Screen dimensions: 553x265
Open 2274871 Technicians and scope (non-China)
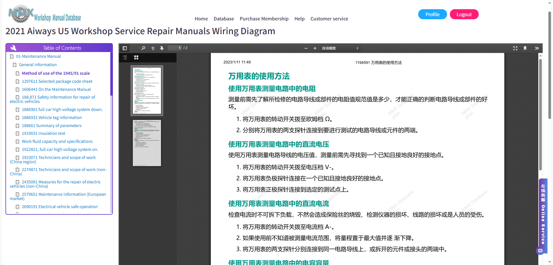point(58,172)
